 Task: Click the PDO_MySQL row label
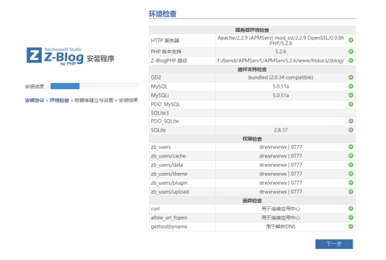(x=165, y=104)
